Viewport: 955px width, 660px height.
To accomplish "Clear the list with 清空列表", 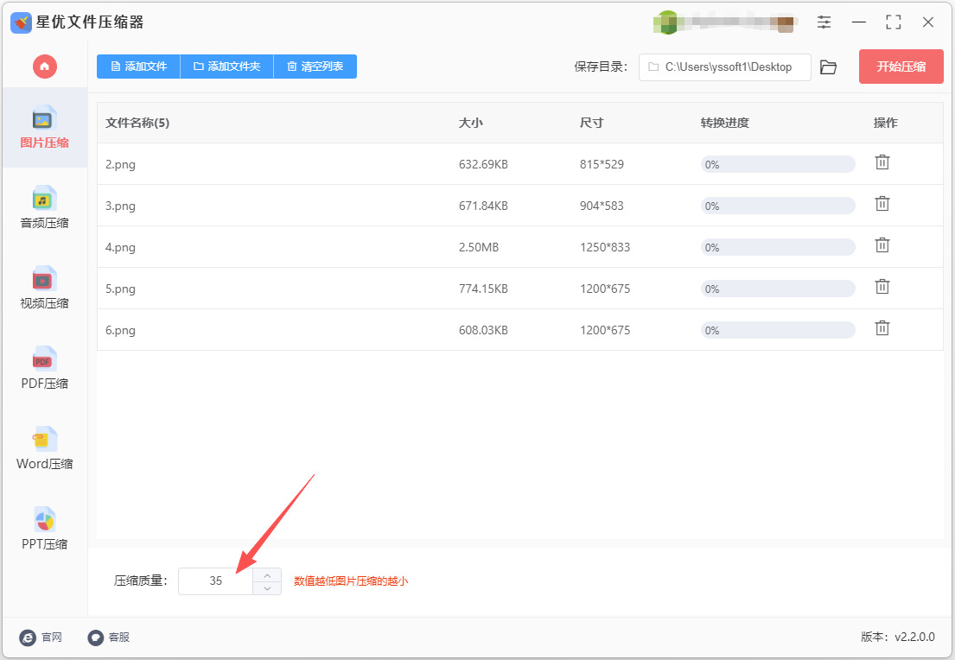I will pos(315,67).
